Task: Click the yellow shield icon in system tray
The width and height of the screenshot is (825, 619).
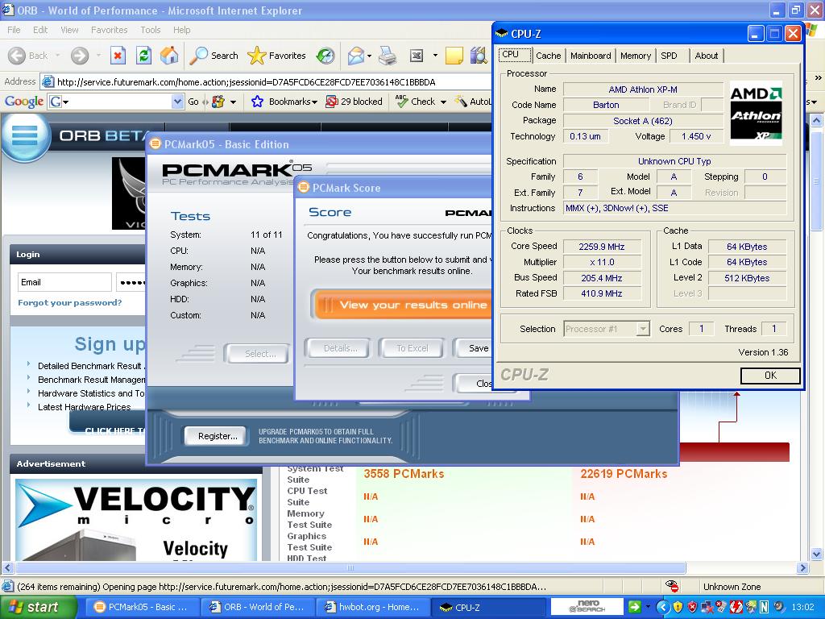Action: click(678, 607)
